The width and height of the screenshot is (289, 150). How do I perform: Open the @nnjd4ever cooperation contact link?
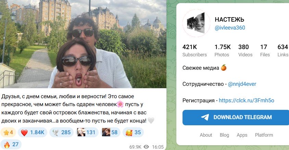pyautogui.click(x=242, y=84)
